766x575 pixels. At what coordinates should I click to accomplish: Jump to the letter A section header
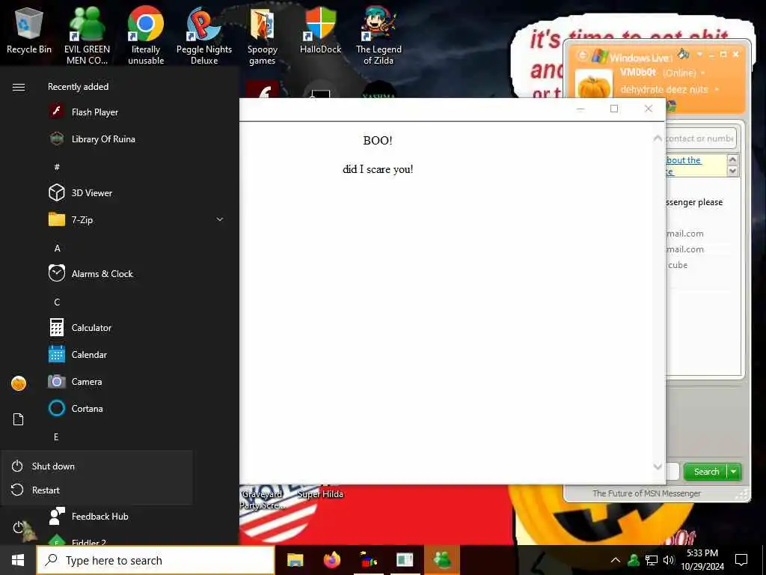coord(57,248)
